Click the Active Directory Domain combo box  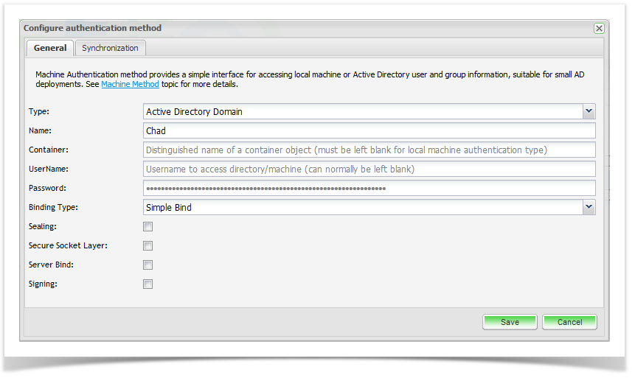(x=363, y=112)
